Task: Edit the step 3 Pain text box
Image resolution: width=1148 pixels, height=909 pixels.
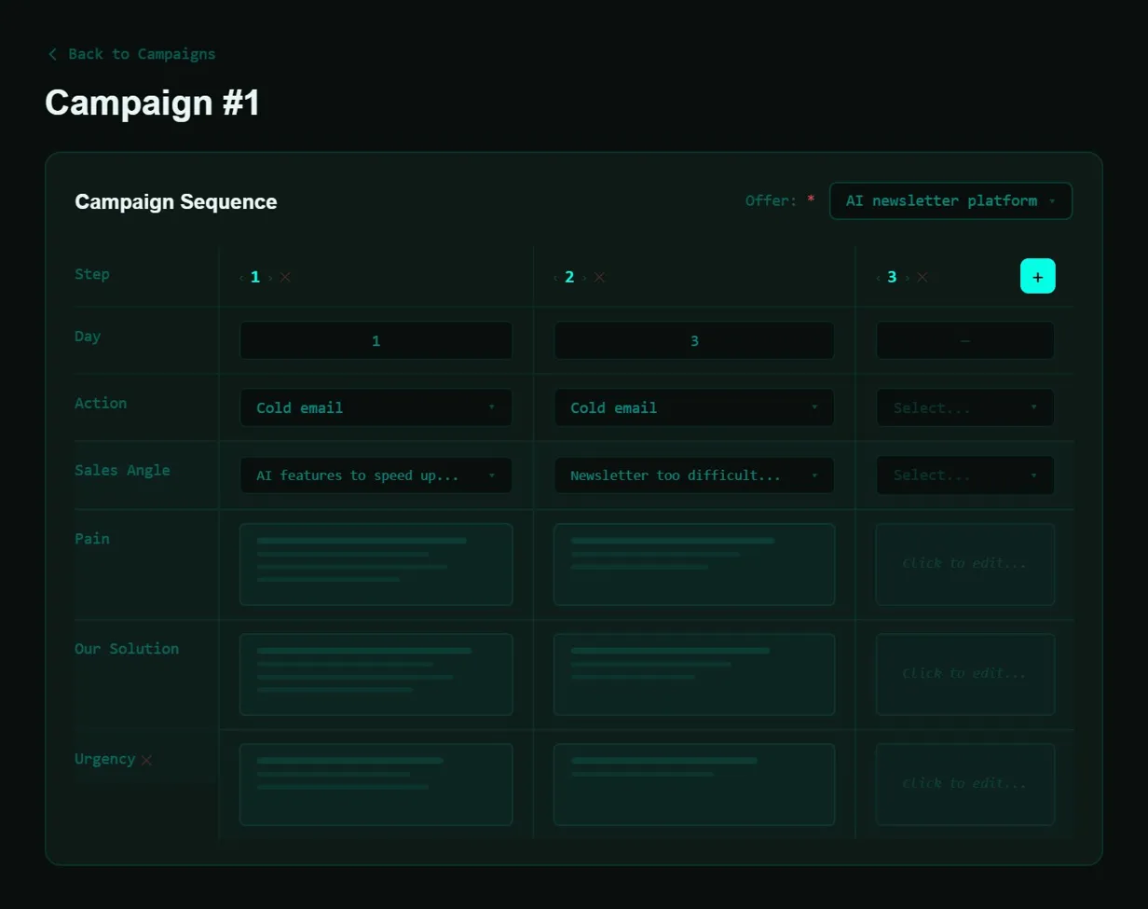Action: (x=964, y=564)
